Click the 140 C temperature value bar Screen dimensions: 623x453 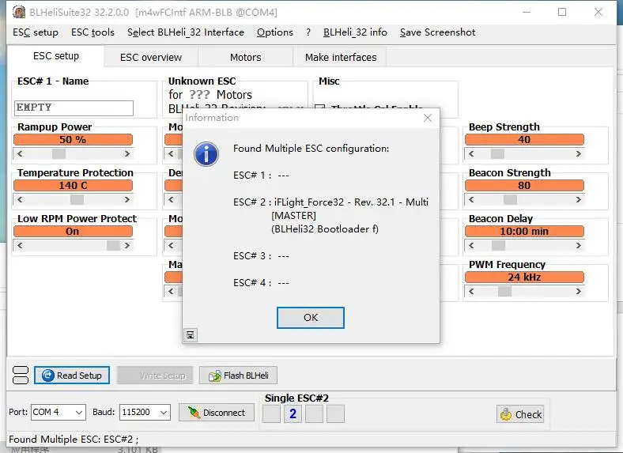point(73,186)
